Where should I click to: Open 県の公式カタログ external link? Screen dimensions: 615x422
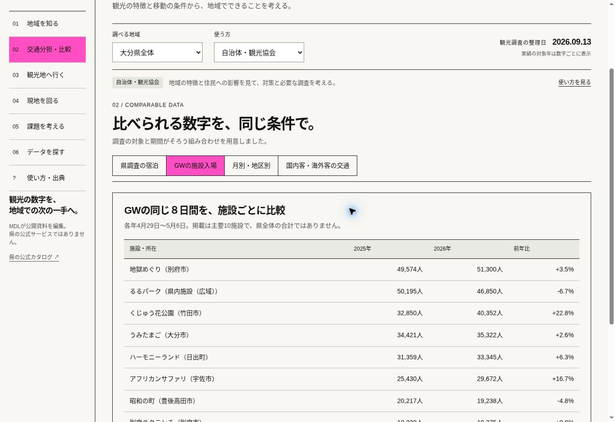pos(34,257)
